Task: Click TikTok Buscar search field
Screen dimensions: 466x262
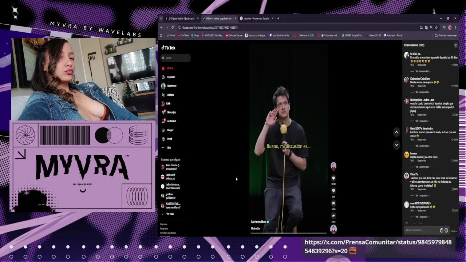Action: 176,58
